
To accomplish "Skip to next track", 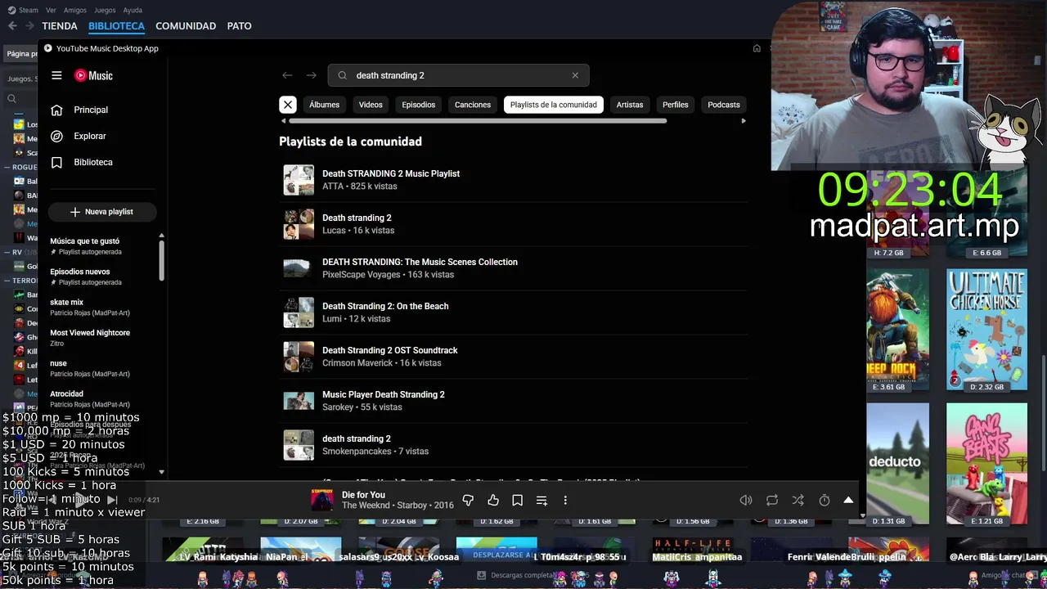I will [112, 500].
